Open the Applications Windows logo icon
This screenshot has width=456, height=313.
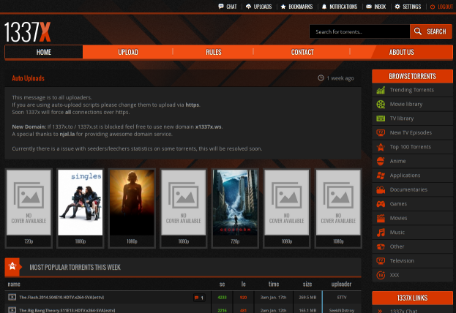coord(381,176)
